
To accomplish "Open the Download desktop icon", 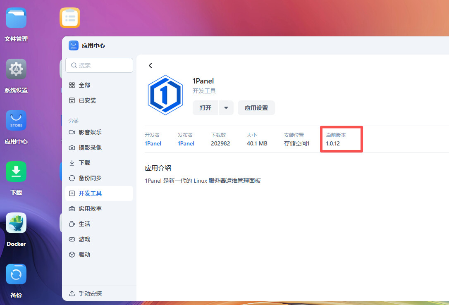I will click(x=16, y=172).
